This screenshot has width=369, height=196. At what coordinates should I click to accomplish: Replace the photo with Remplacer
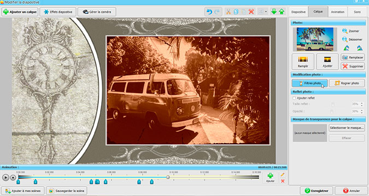pyautogui.click(x=353, y=57)
